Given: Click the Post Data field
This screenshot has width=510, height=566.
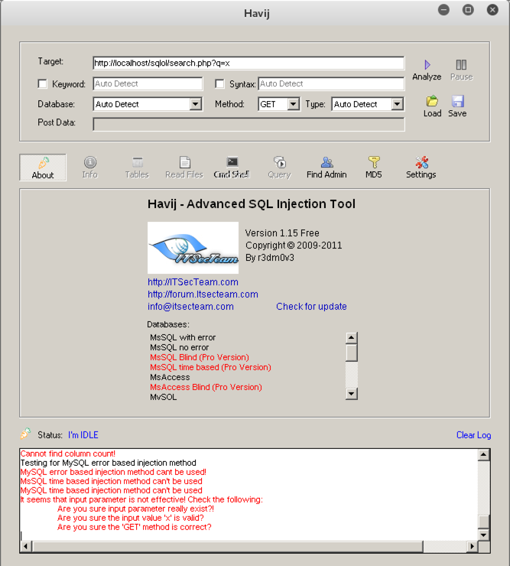Looking at the screenshot, I should pos(249,124).
